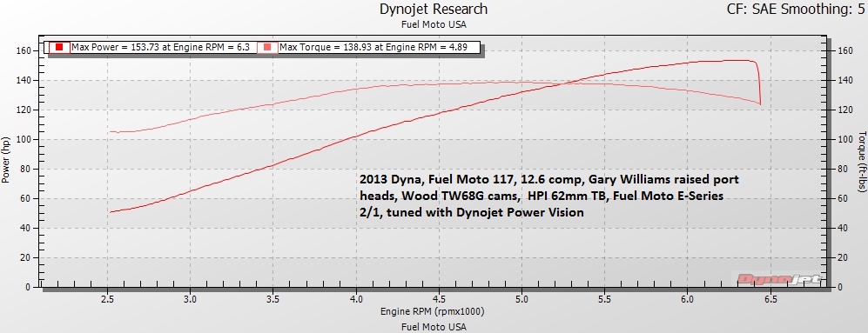Click the 80 tick on Torque axis

[843, 170]
